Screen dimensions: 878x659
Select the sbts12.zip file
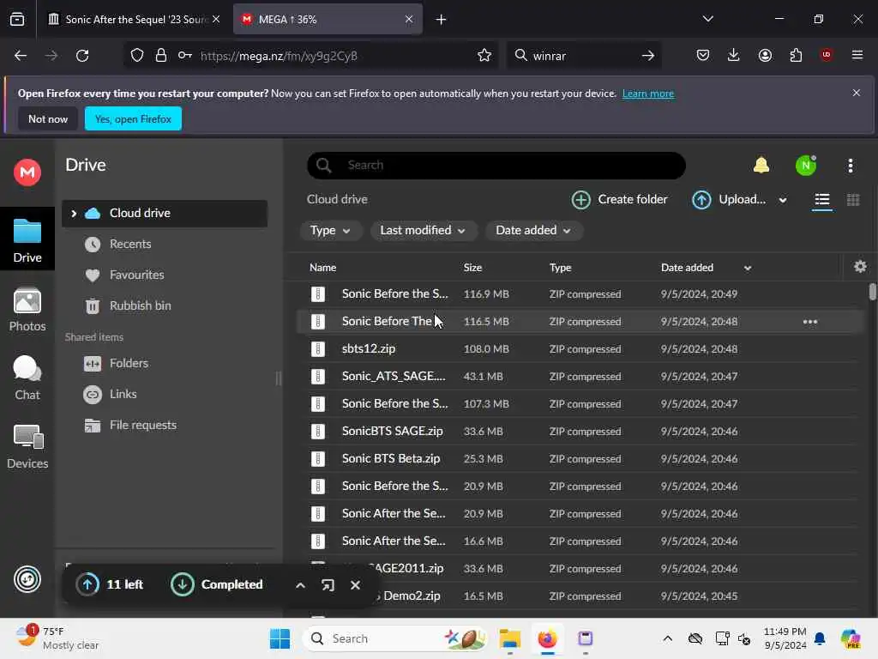(580, 349)
